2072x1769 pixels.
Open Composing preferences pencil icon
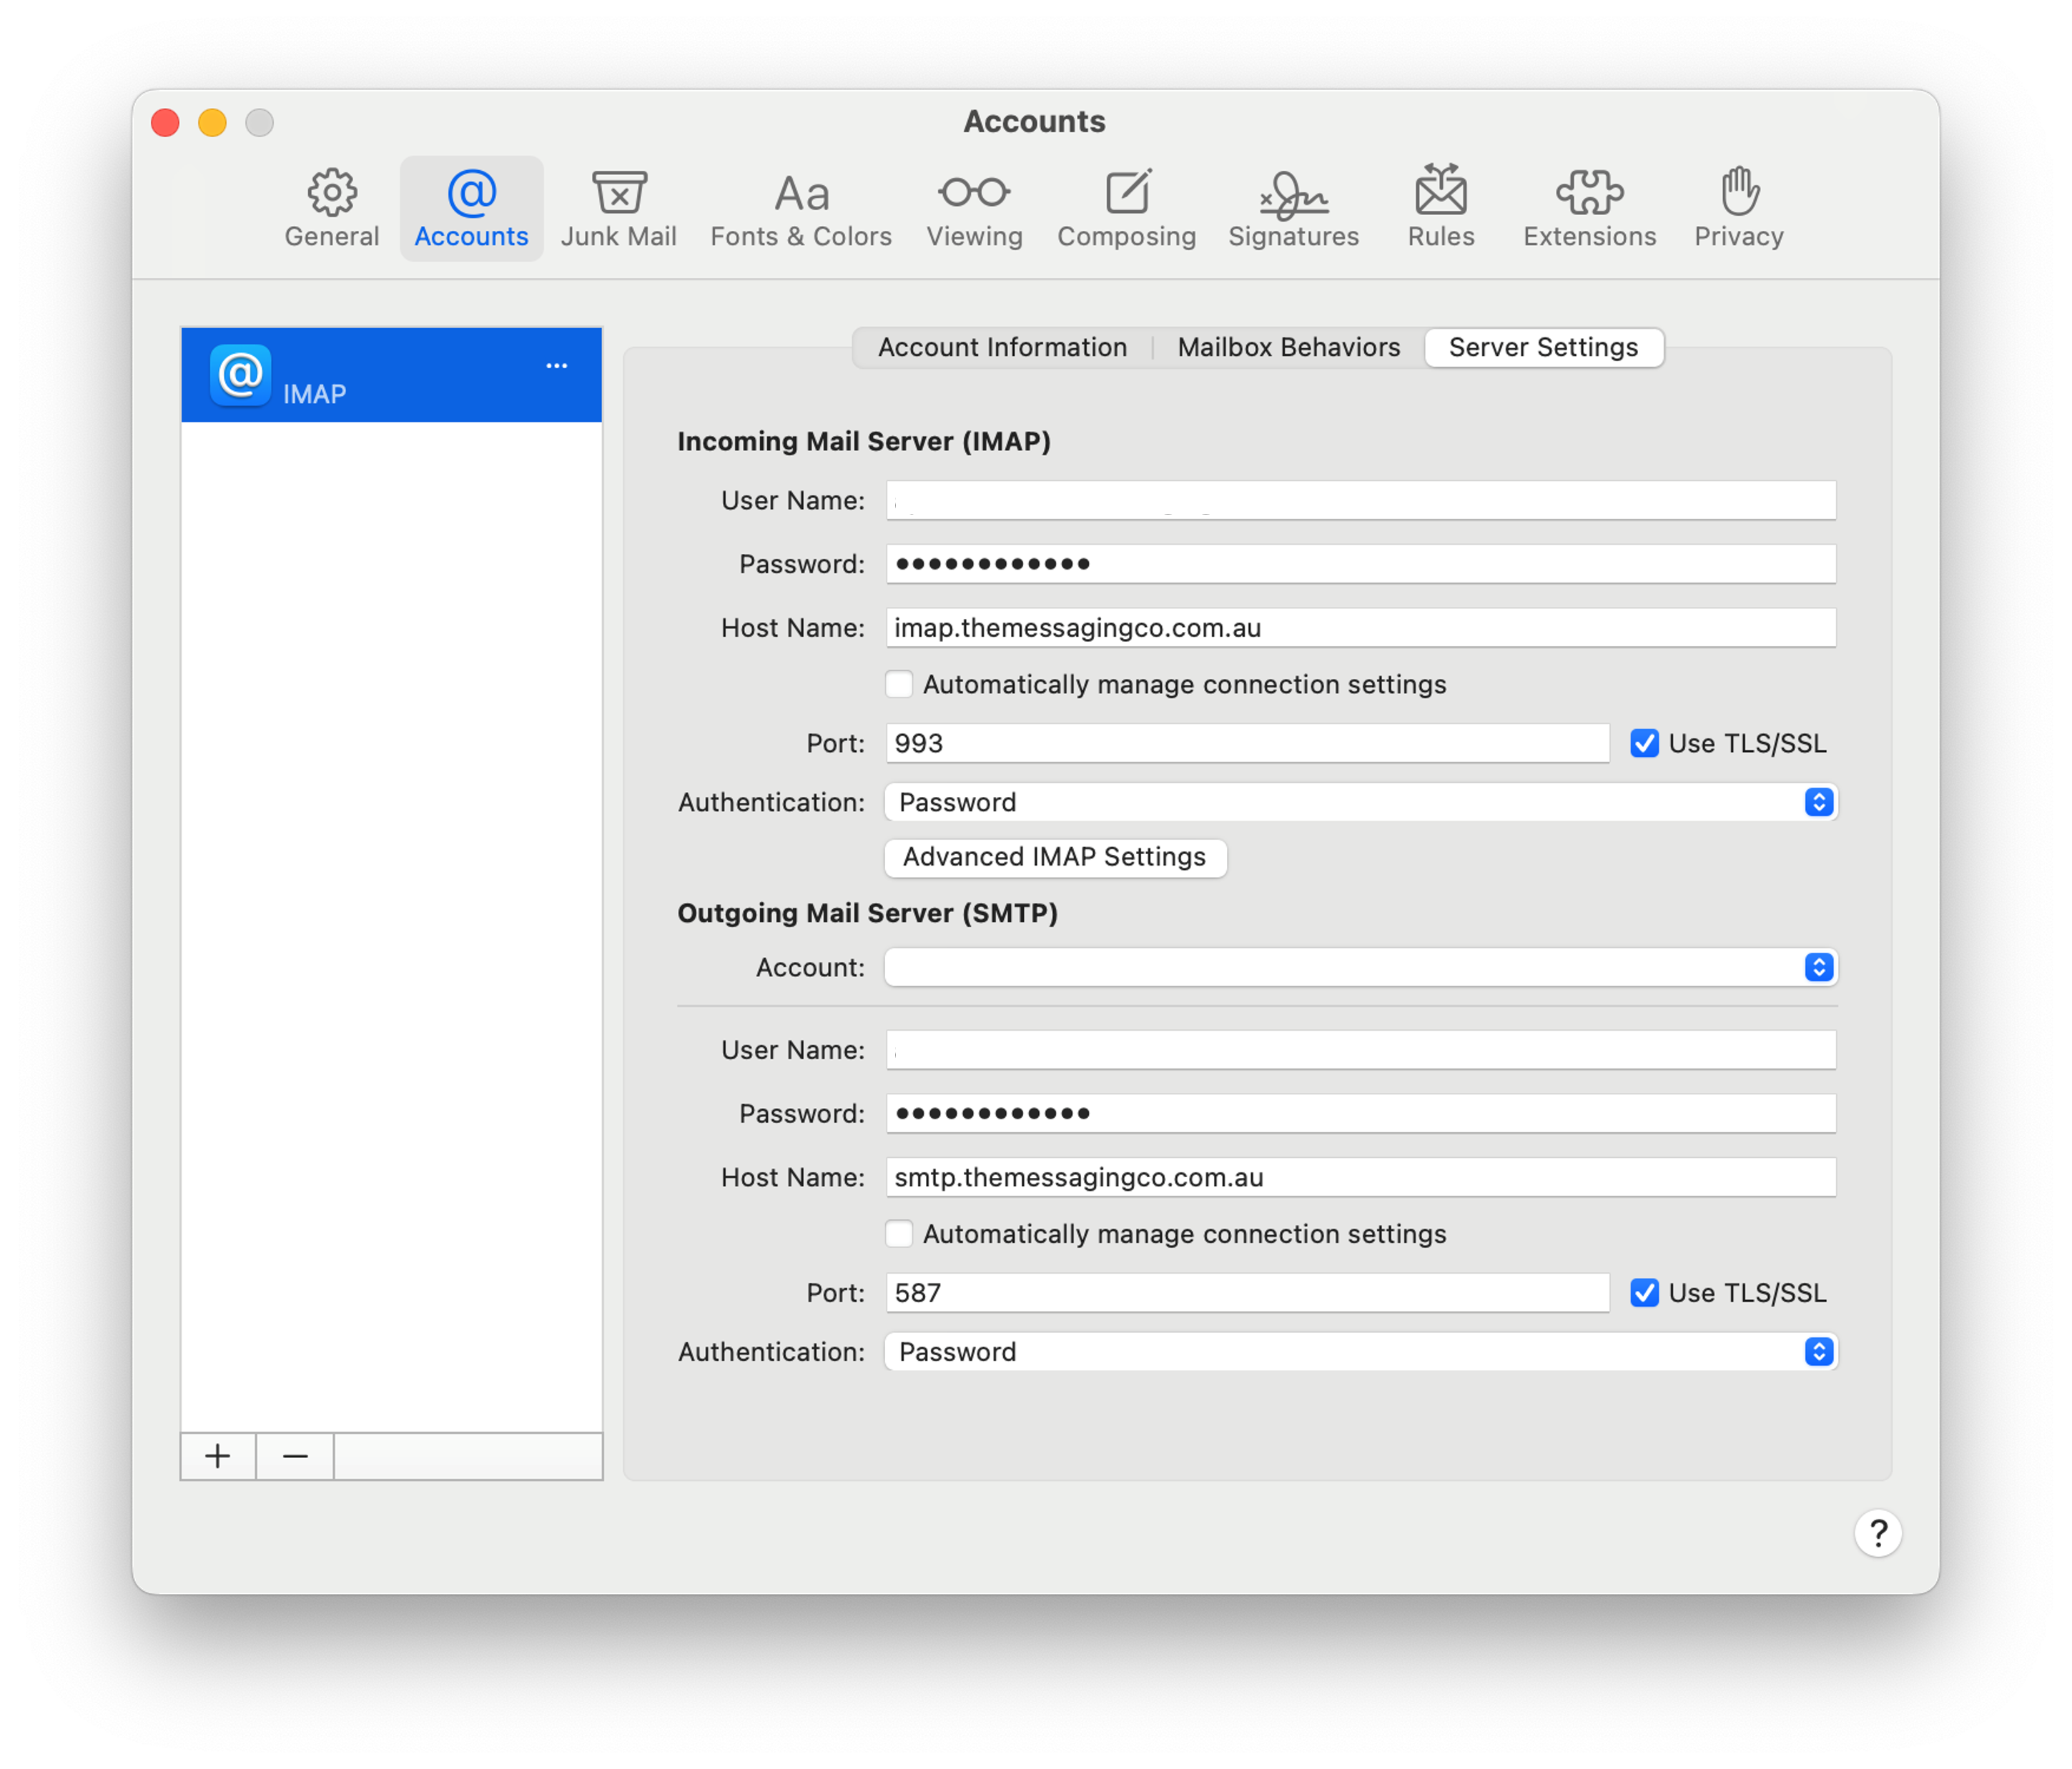pyautogui.click(x=1127, y=192)
